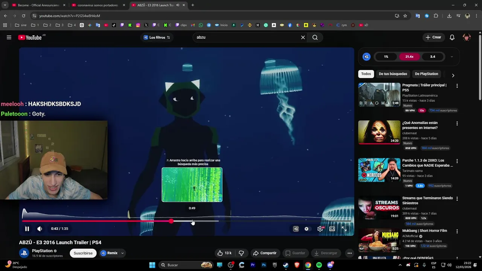Screen dimensions: 482x271
Task: Open the notifications bell
Action: (x=452, y=37)
